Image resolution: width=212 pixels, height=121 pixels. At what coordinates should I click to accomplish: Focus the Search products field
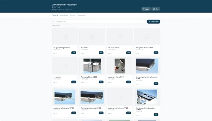(x=99, y=22)
